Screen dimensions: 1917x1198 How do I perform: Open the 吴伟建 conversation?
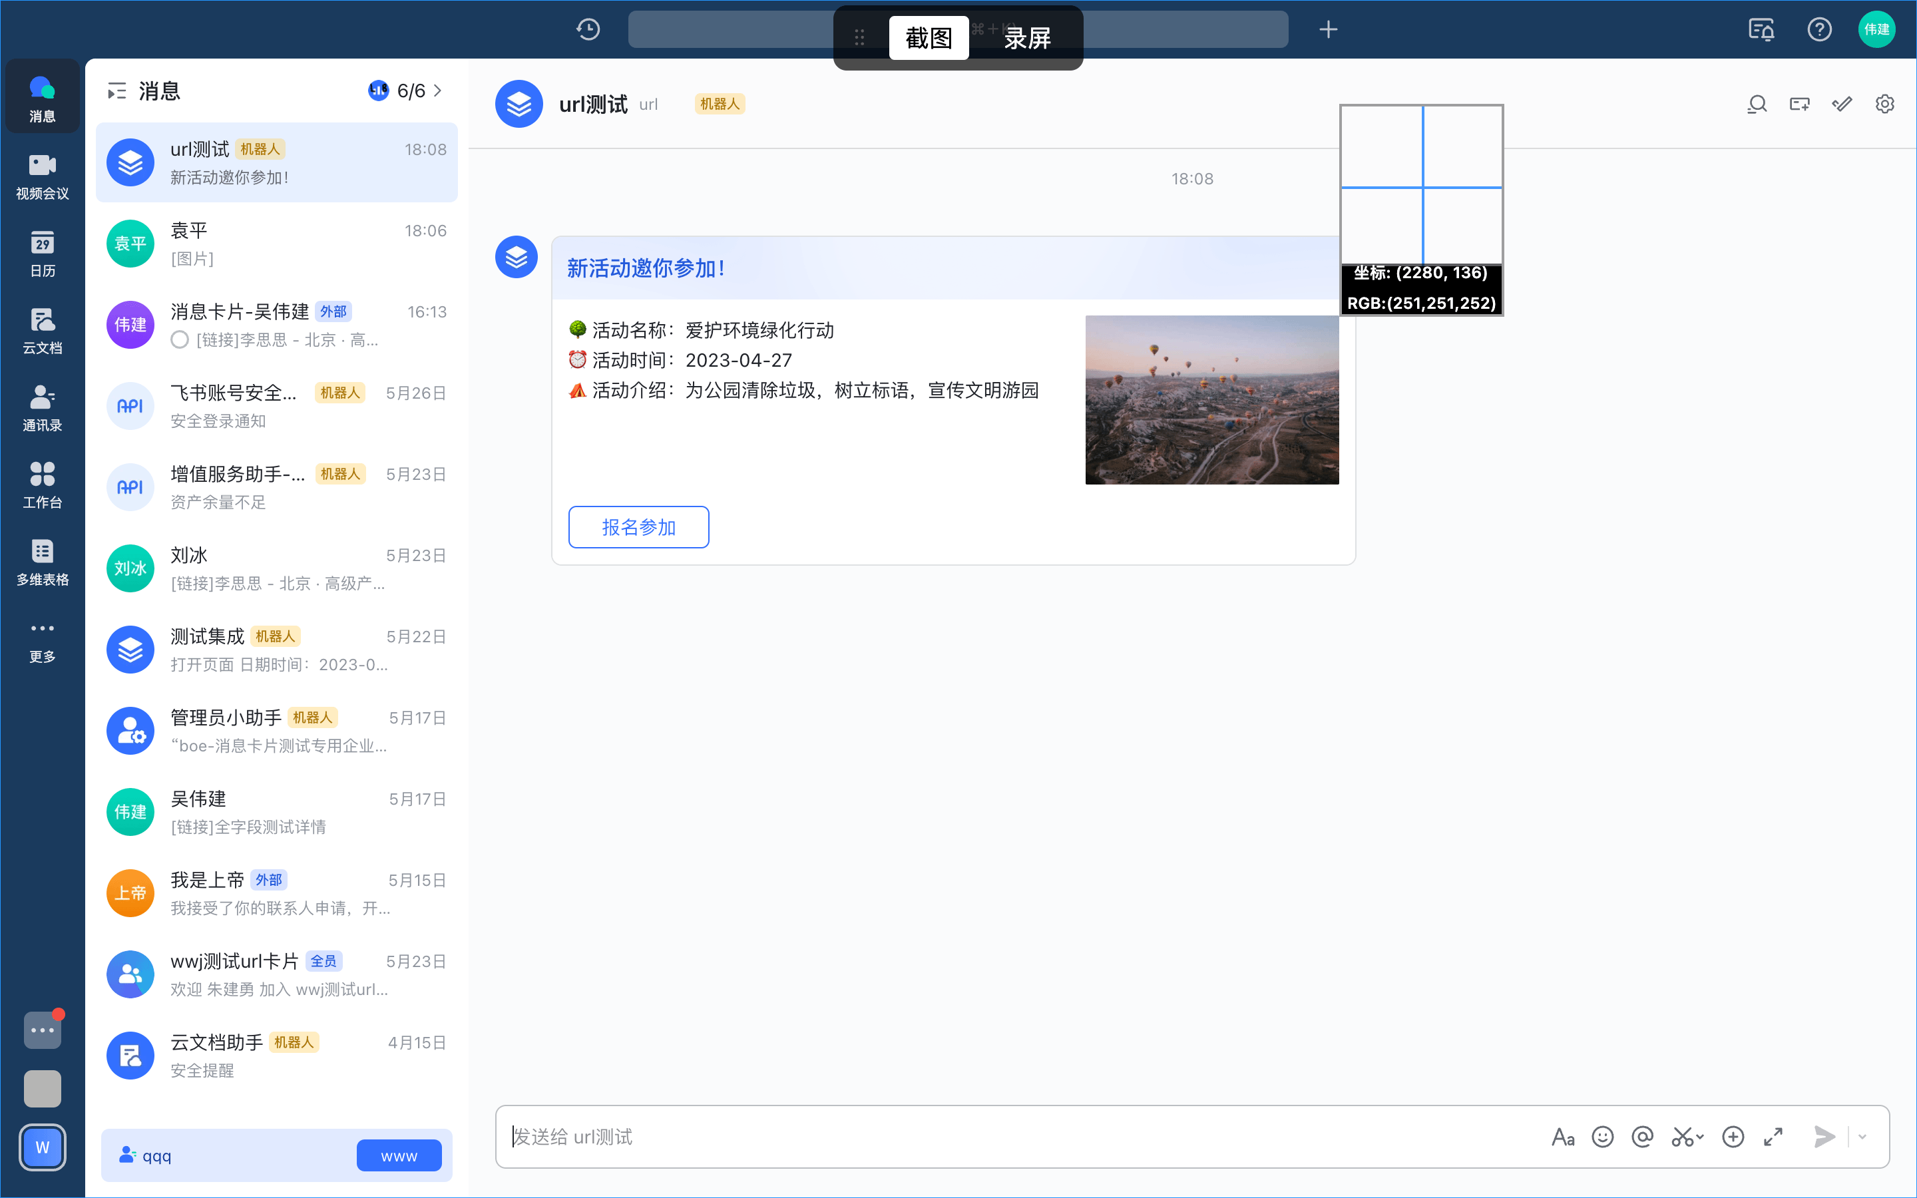[x=276, y=812]
